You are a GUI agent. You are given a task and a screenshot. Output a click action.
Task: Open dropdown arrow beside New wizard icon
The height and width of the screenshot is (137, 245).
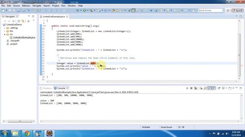point(7,10)
